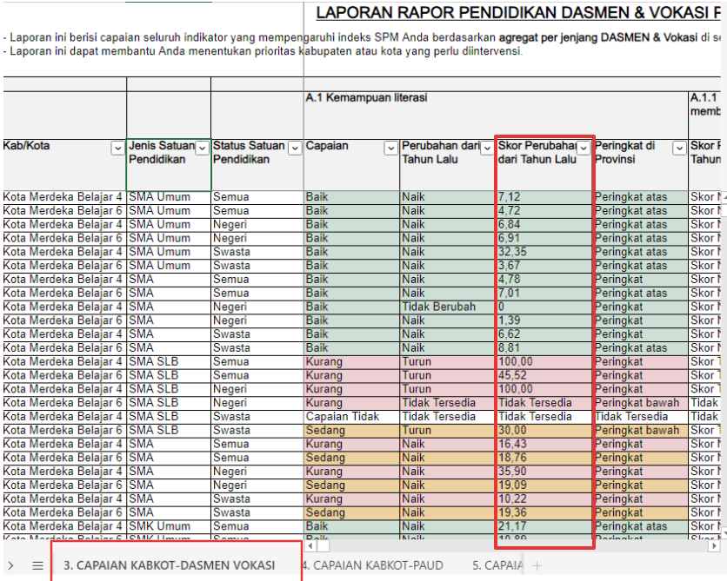Select the cell with score 4,78
727x581 pixels.
[x=544, y=280]
